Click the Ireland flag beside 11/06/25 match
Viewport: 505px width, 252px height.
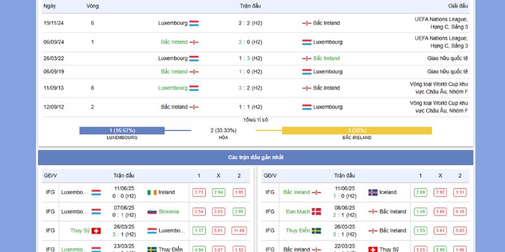click(151, 192)
